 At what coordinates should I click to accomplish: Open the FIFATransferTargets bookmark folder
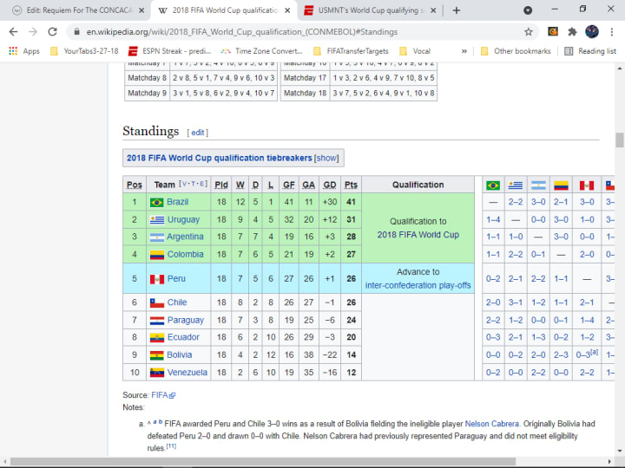click(x=351, y=51)
